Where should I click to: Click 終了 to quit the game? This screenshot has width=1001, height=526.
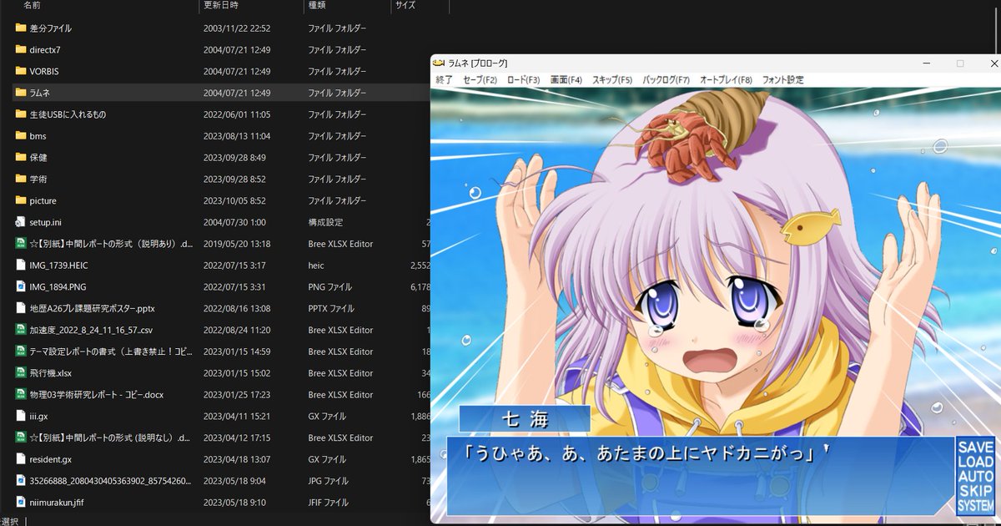[445, 79]
